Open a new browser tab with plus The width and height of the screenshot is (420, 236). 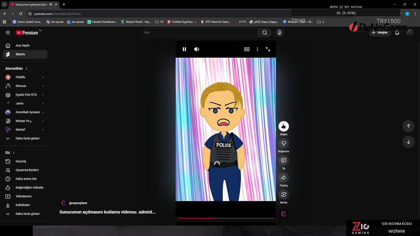(64, 4)
